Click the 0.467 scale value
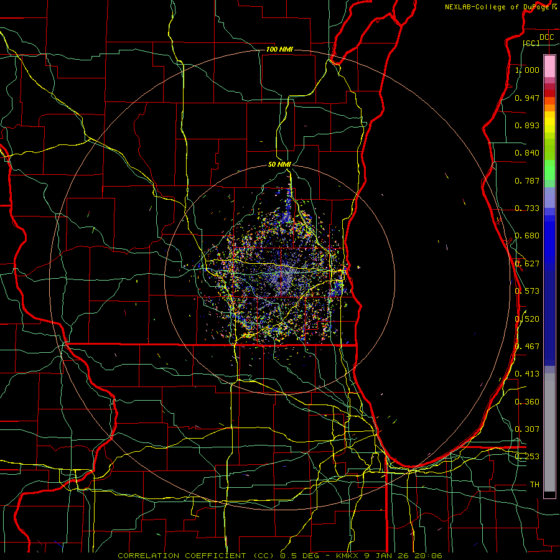560x560 pixels. 527,347
